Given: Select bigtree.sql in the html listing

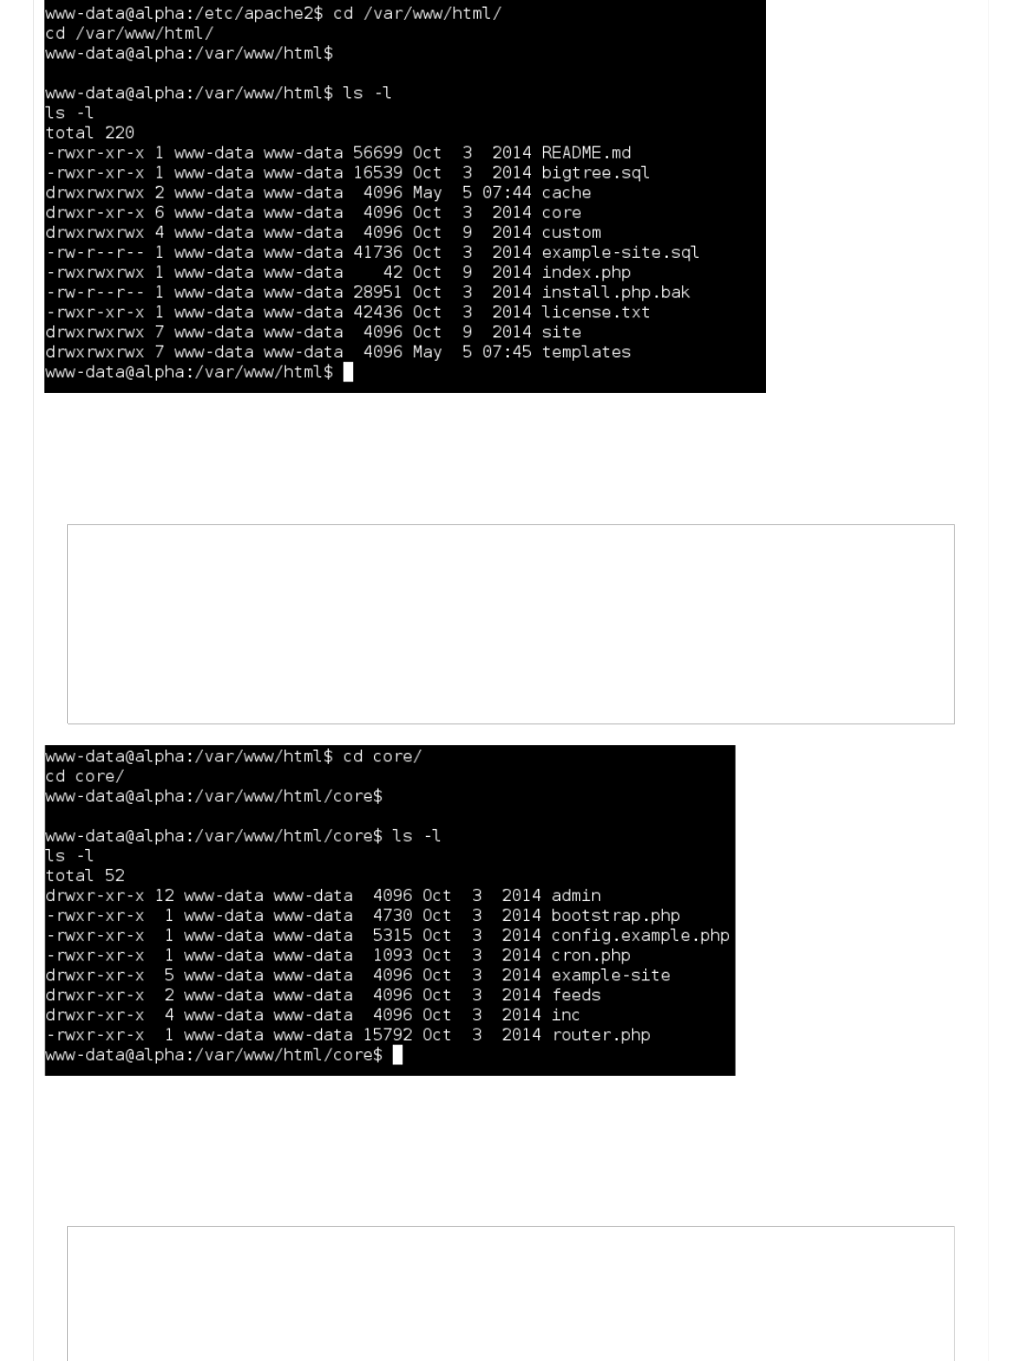Looking at the screenshot, I should (x=595, y=173).
